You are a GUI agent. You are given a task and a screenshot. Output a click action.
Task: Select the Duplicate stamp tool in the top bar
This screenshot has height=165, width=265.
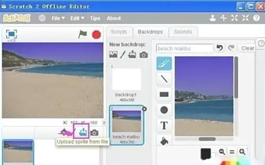point(213,18)
